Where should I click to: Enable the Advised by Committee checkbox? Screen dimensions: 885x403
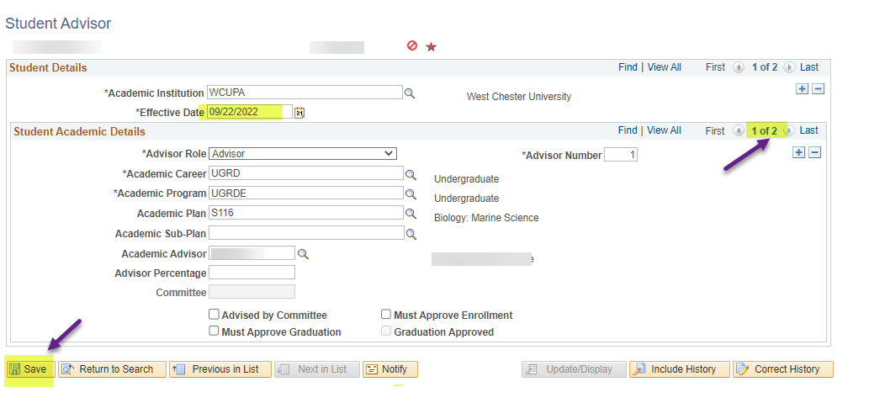point(215,315)
